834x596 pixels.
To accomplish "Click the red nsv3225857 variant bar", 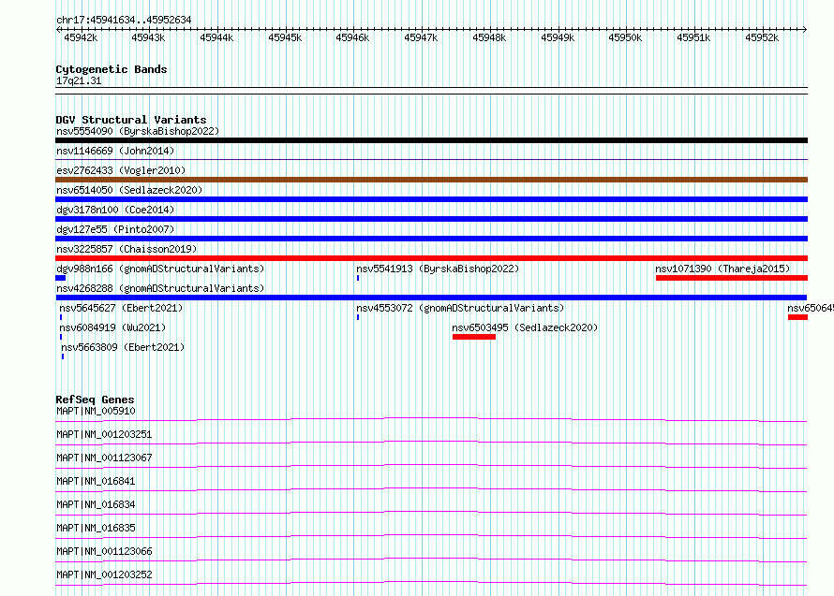I will (x=431, y=258).
